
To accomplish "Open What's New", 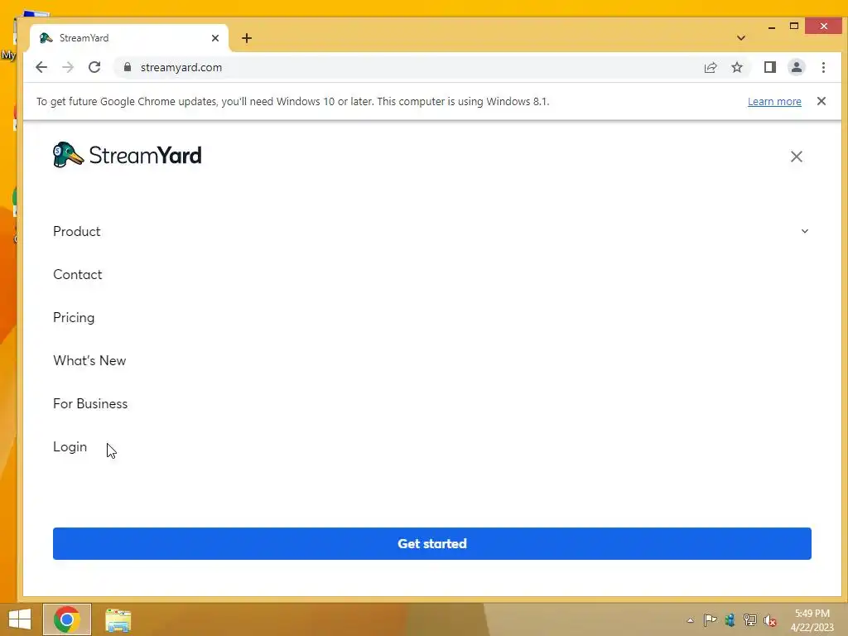I will point(89,360).
